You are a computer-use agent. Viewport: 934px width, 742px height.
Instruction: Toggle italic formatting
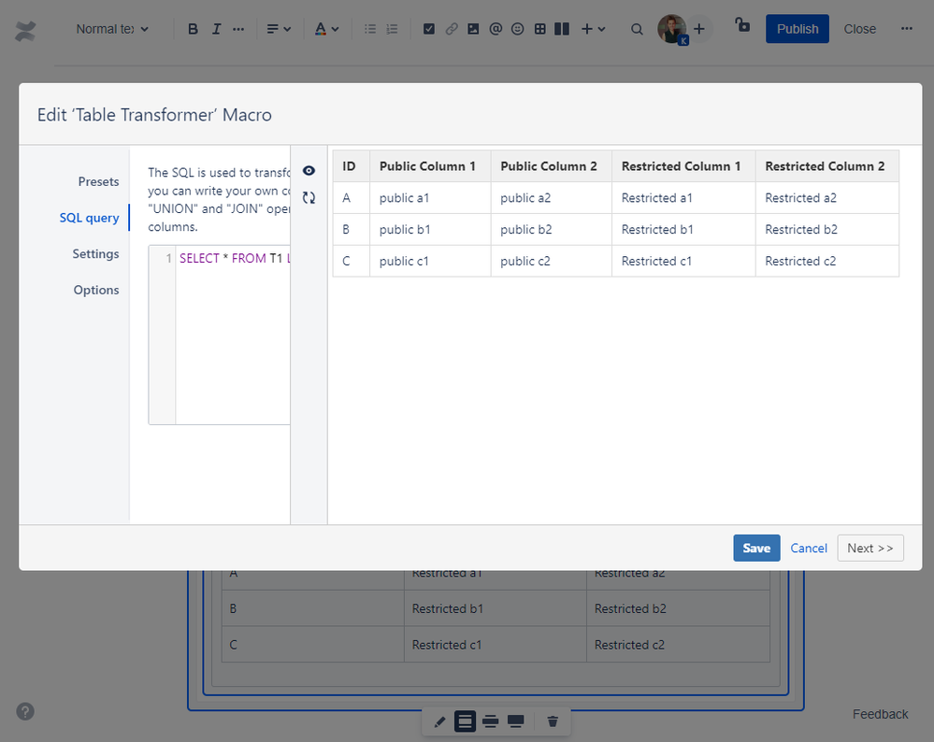pos(216,29)
